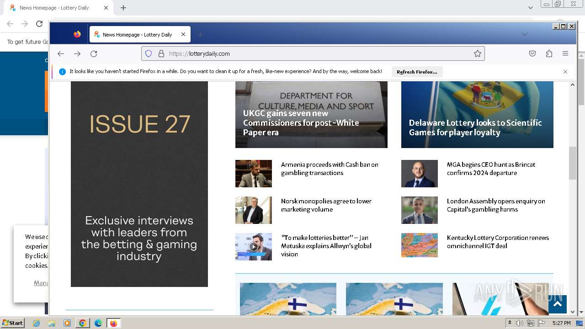Open a new tab in Firefox
585x329 pixels.
200,34
